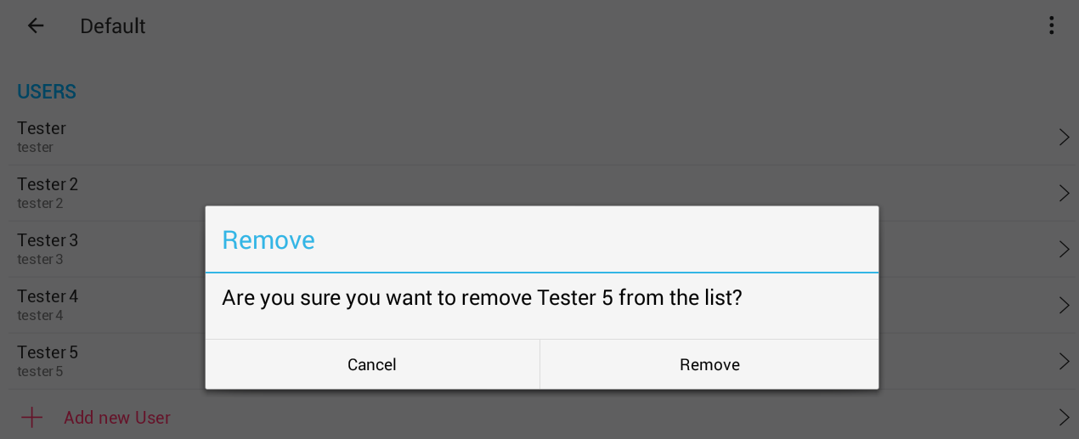Open Tester 2 details via chevron
This screenshot has width=1079, height=439.
click(x=1064, y=194)
